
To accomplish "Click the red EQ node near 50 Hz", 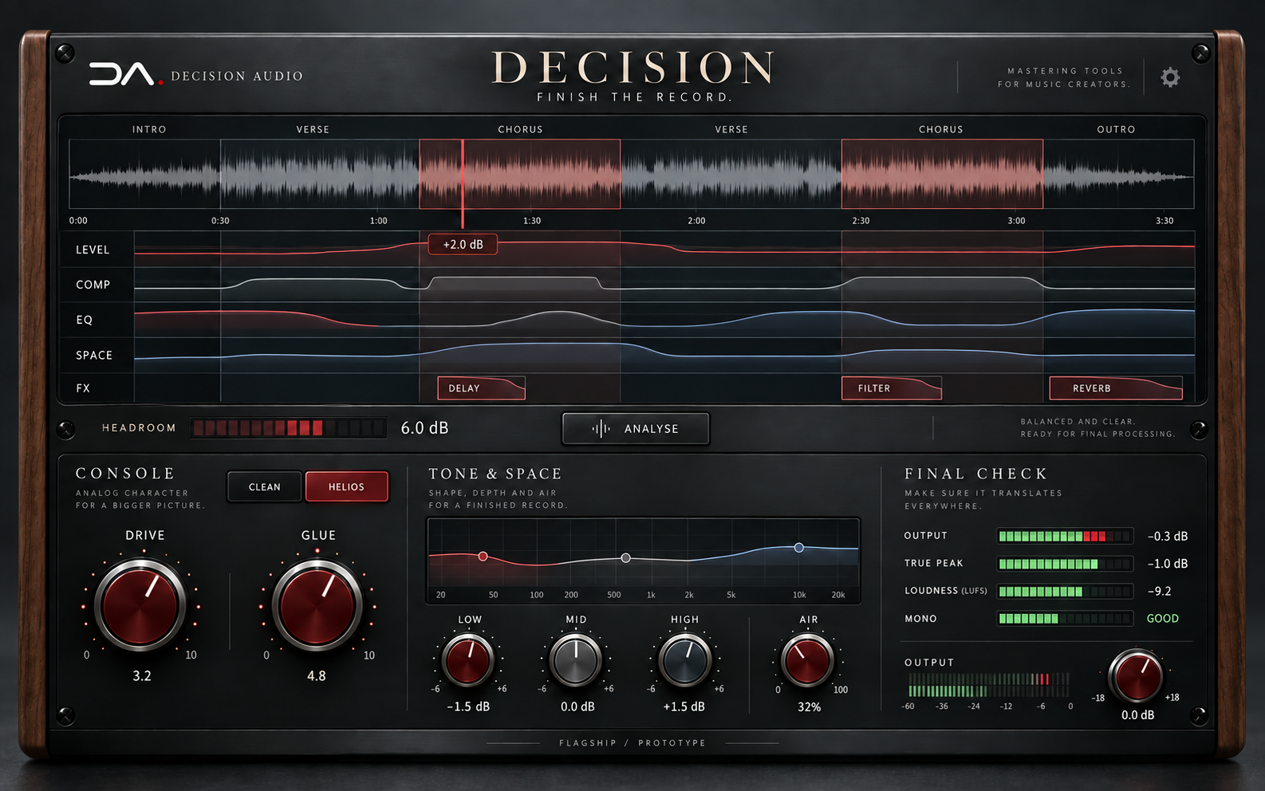I will [483, 557].
